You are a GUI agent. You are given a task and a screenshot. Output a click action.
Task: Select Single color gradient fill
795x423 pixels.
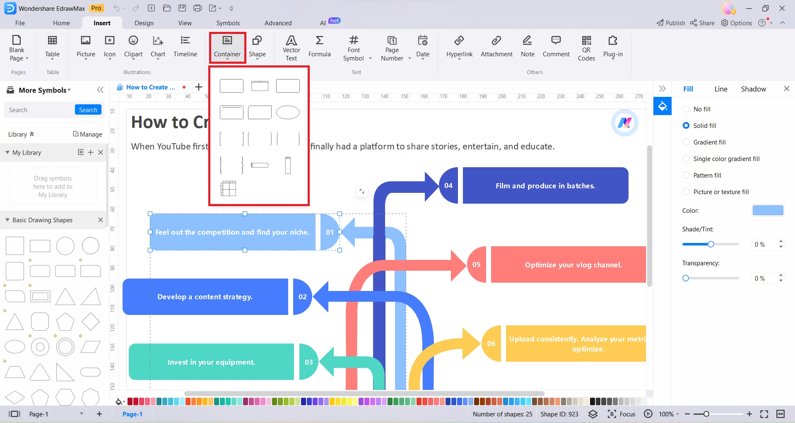[721, 159]
